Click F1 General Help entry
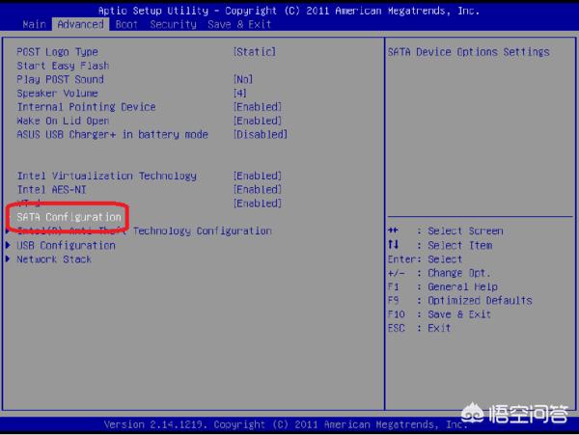 pos(443,286)
